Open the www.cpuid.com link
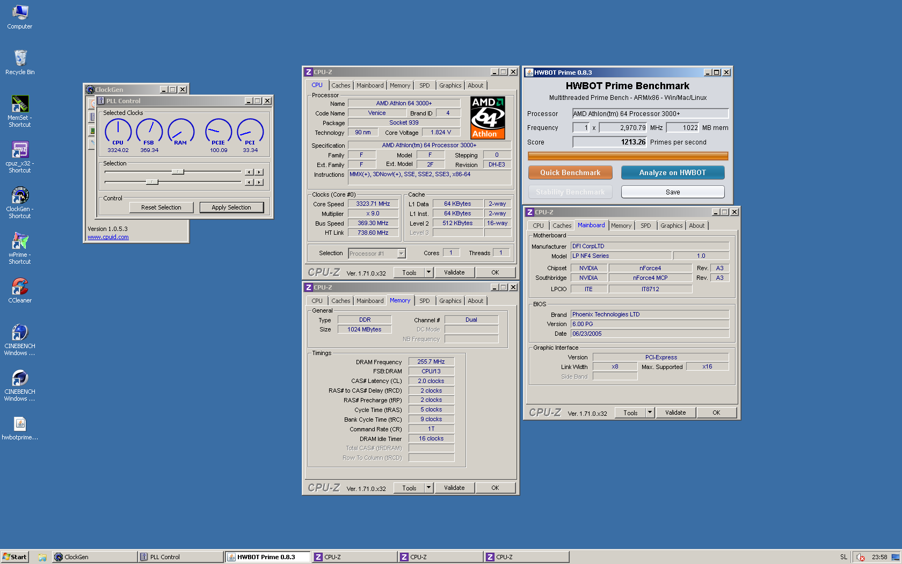Screen dimensions: 902x564 [x=108, y=237]
